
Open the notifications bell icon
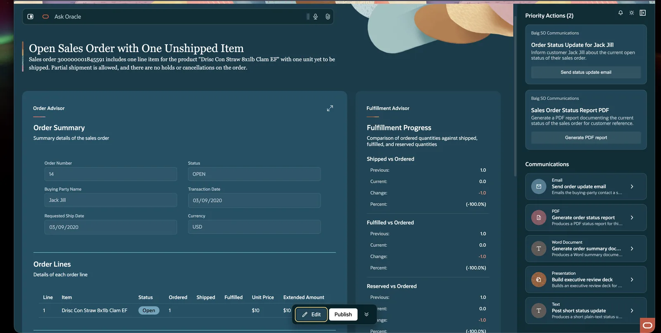621,13
